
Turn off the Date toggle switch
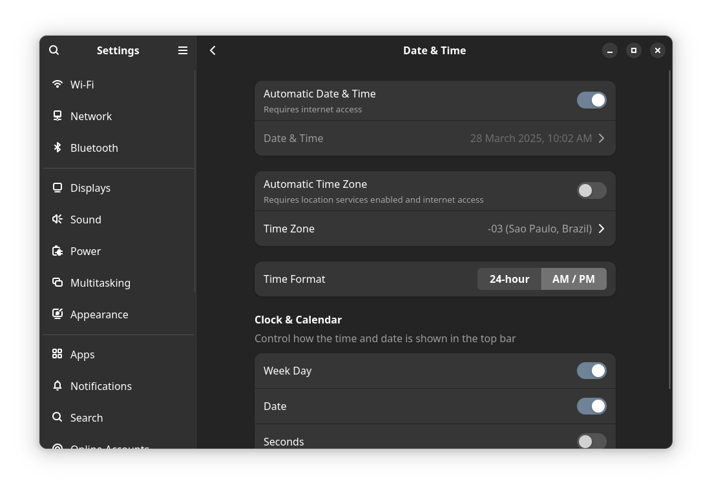(591, 406)
